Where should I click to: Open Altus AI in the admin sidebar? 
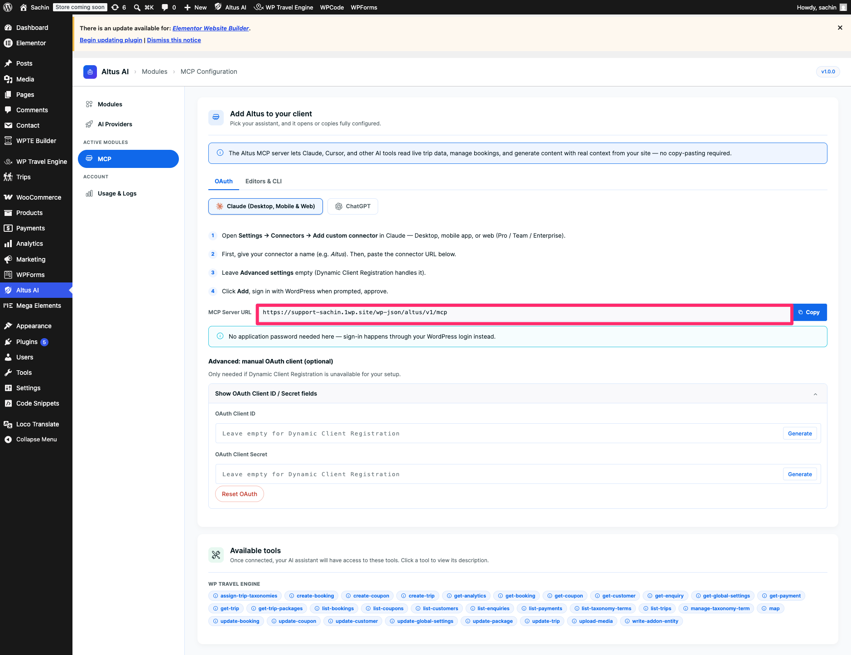coord(36,290)
